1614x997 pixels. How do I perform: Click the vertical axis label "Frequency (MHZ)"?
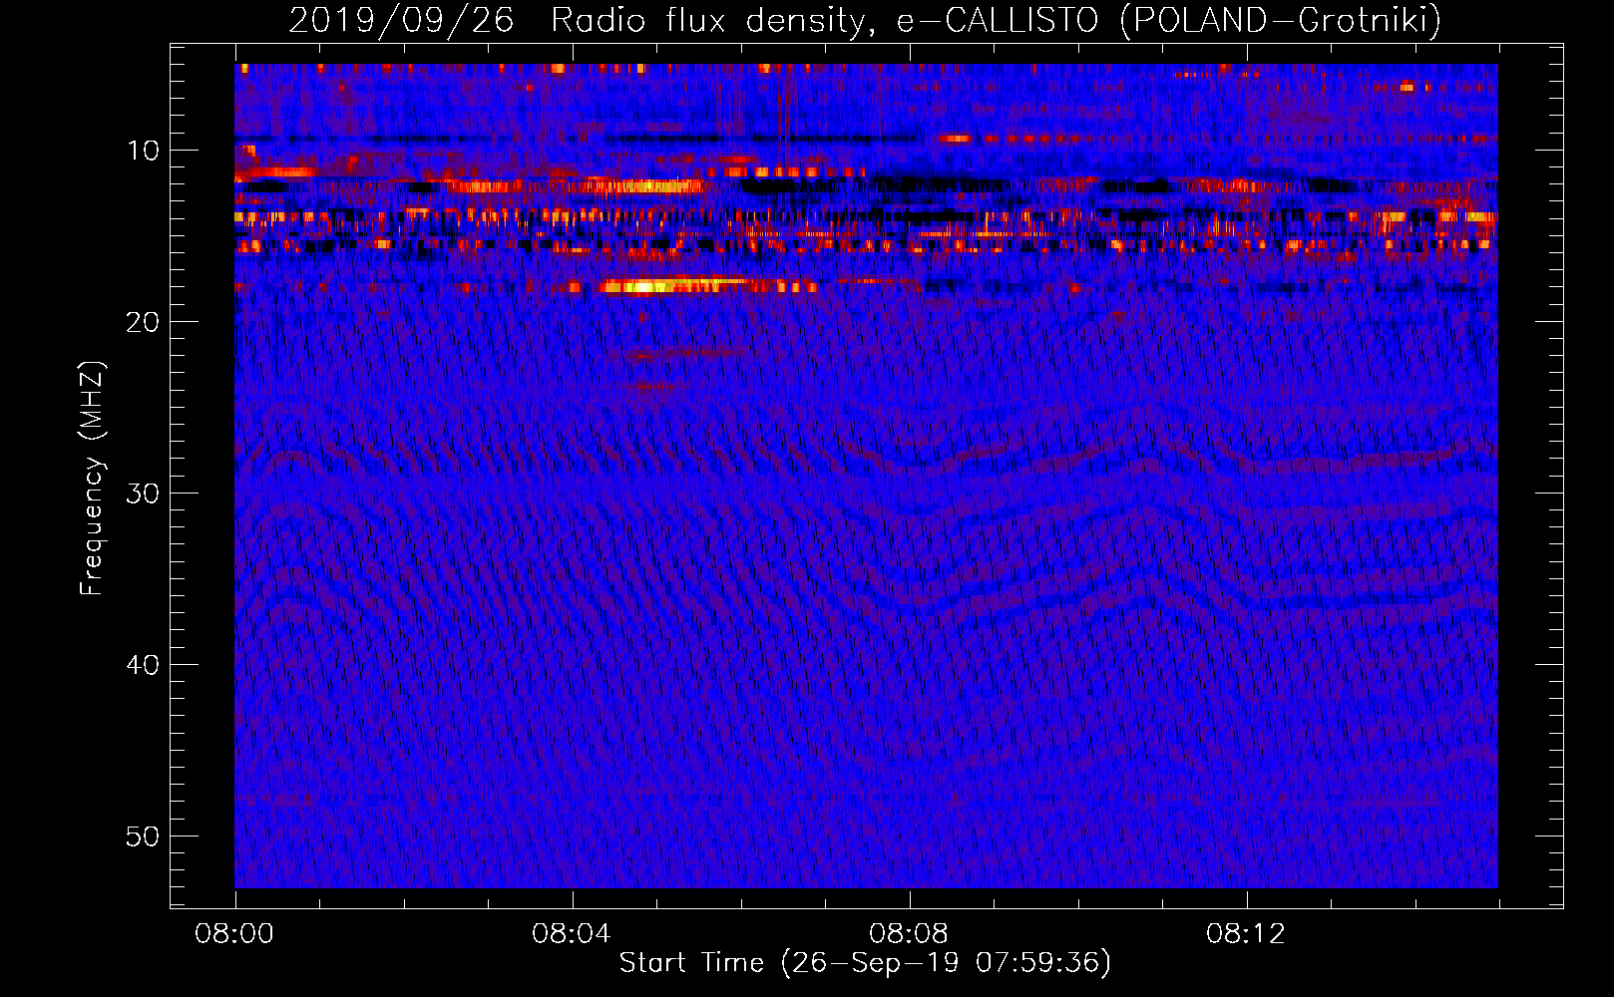click(92, 479)
